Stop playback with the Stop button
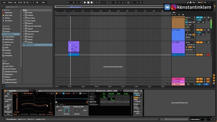This screenshot has width=217, height=122. (x=88, y=2)
